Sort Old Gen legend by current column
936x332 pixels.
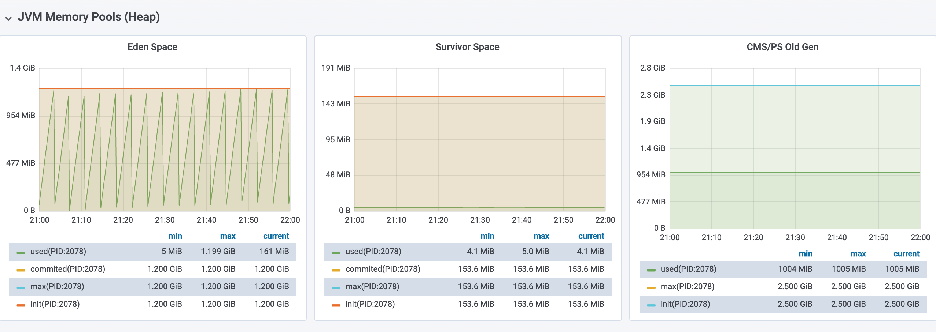(906, 254)
